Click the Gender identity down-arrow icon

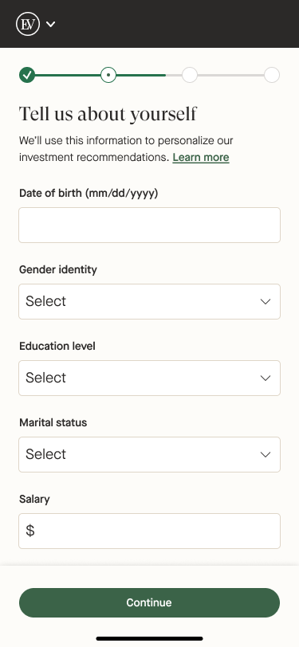[266, 302]
